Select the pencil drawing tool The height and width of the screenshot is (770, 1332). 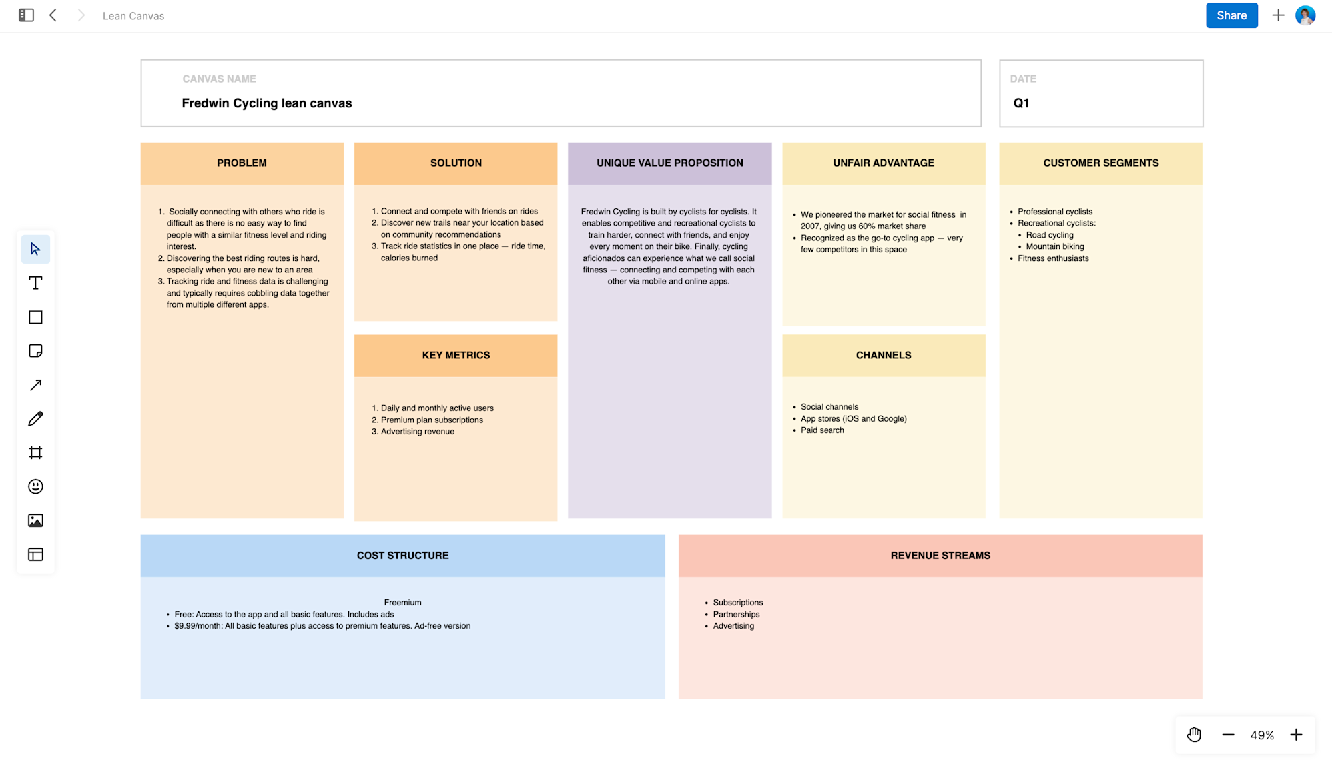tap(35, 419)
